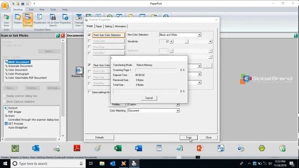Cancel the scanning progress dialog
The height and width of the screenshot is (168, 299).
[x=149, y=98]
